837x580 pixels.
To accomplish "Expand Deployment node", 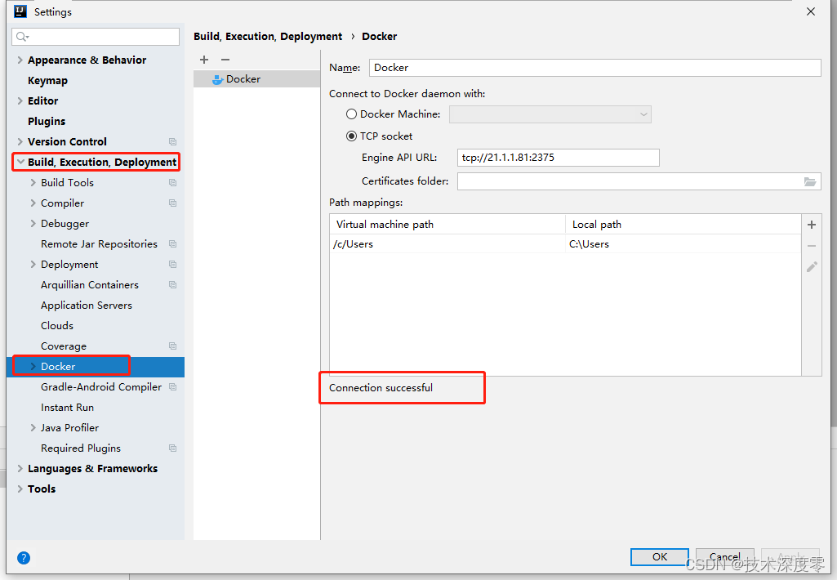I will click(x=33, y=265).
